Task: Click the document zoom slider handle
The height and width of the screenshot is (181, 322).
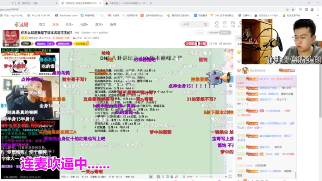Action: 211,177
